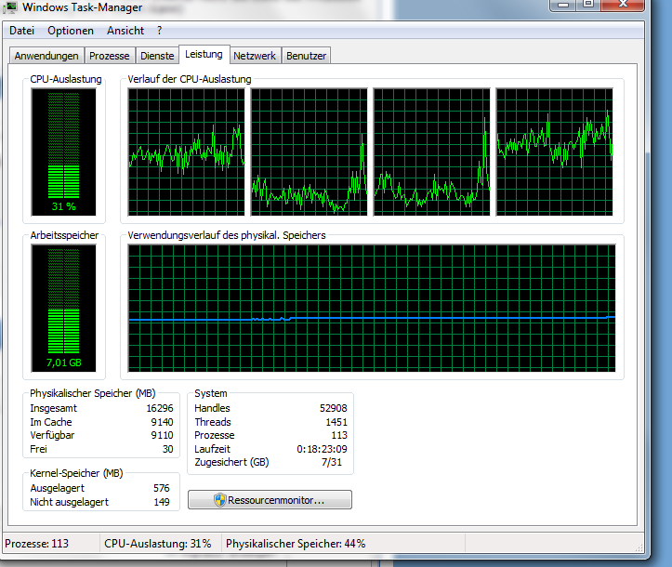
Task: Click the Verlauf der CPU-Auslastung label
Action: tap(190, 79)
